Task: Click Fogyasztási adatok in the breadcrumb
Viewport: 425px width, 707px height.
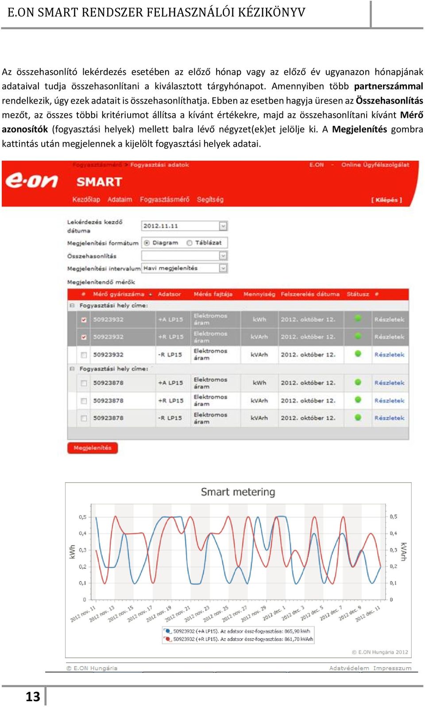Action: click(x=159, y=165)
